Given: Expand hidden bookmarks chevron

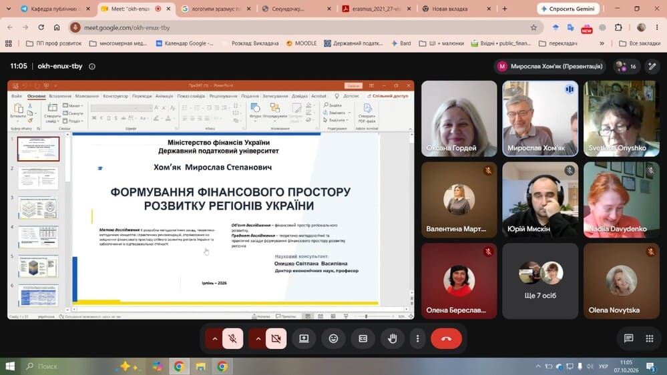Looking at the screenshot, I should pos(602,43).
